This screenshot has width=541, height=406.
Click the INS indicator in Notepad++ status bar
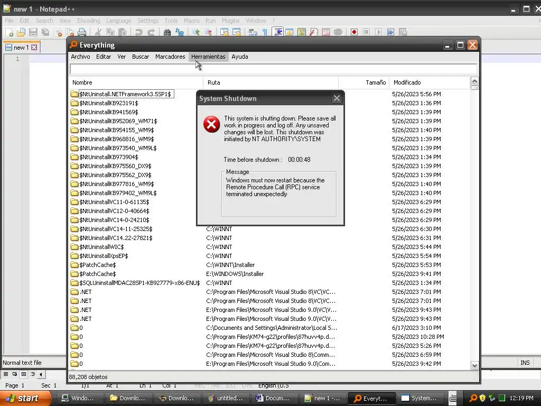525,363
